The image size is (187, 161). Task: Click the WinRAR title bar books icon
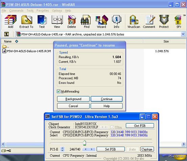3,4
